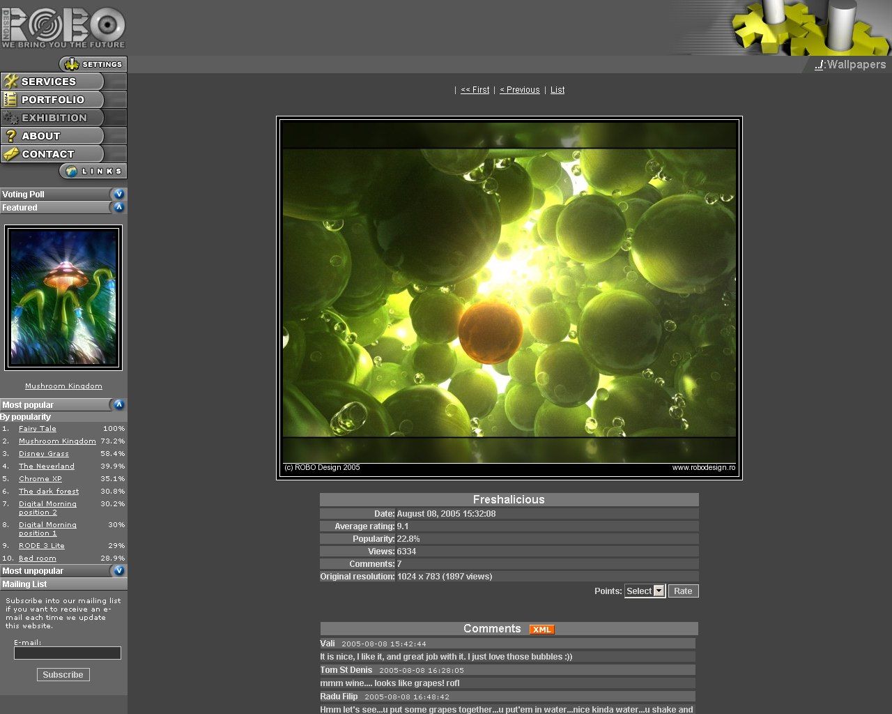892x714 pixels.
Task: Open the Fairy Tale popular link
Action: [38, 429]
